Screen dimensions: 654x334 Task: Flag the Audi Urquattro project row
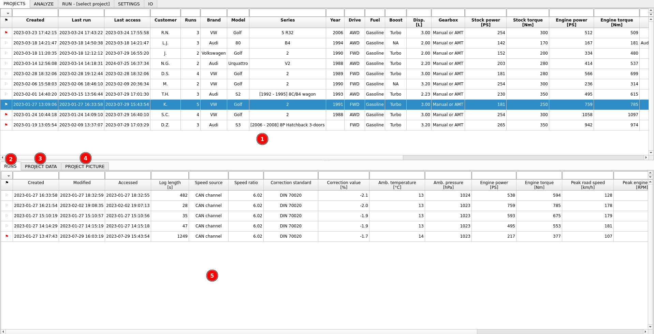pyautogui.click(x=6, y=64)
